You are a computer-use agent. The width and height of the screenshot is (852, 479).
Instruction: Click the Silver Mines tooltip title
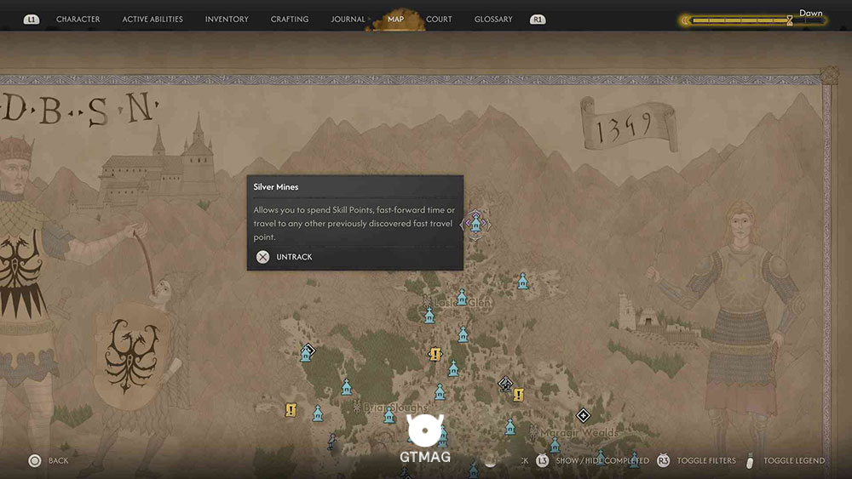click(275, 186)
